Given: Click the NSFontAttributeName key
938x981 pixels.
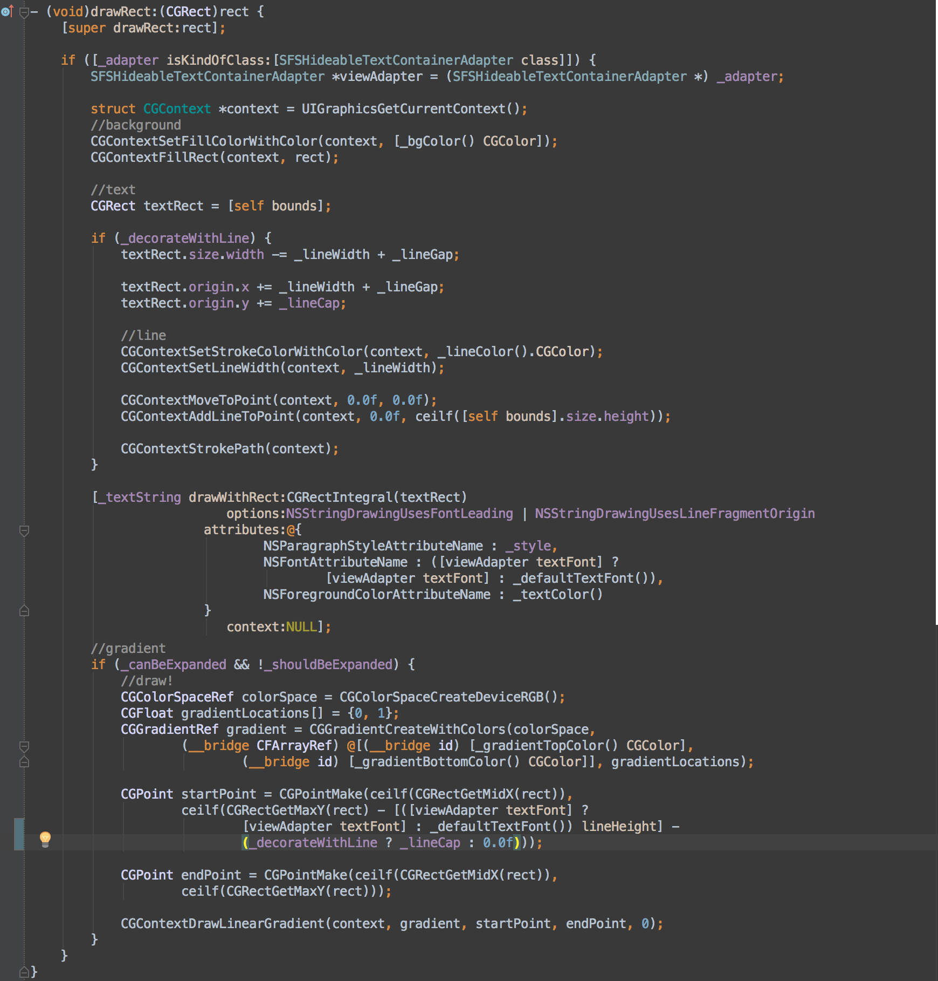Looking at the screenshot, I should pyautogui.click(x=335, y=562).
